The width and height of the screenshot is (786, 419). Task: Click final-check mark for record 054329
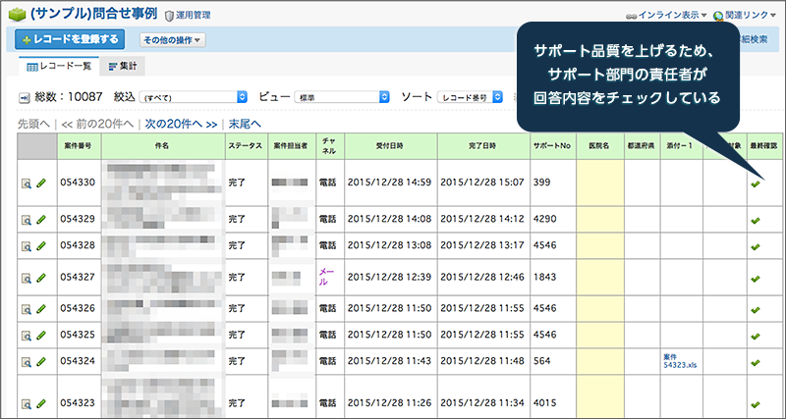pos(756,220)
